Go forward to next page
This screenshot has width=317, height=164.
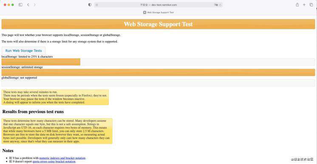point(34,5)
